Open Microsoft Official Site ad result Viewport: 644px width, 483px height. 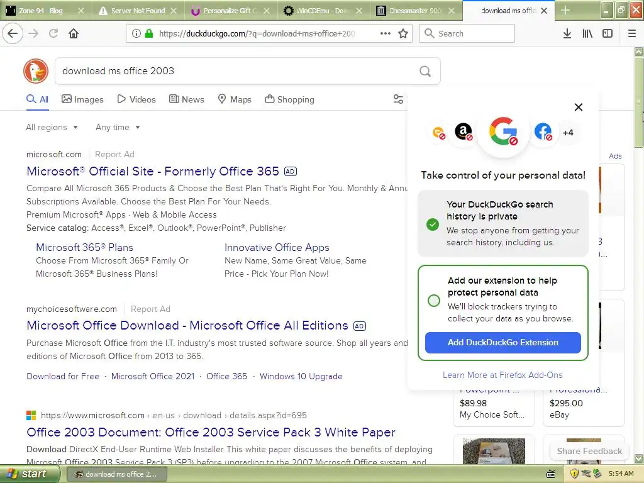[153, 171]
